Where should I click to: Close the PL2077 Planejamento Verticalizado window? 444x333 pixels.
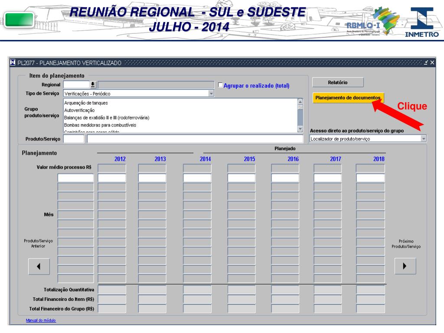coord(432,62)
